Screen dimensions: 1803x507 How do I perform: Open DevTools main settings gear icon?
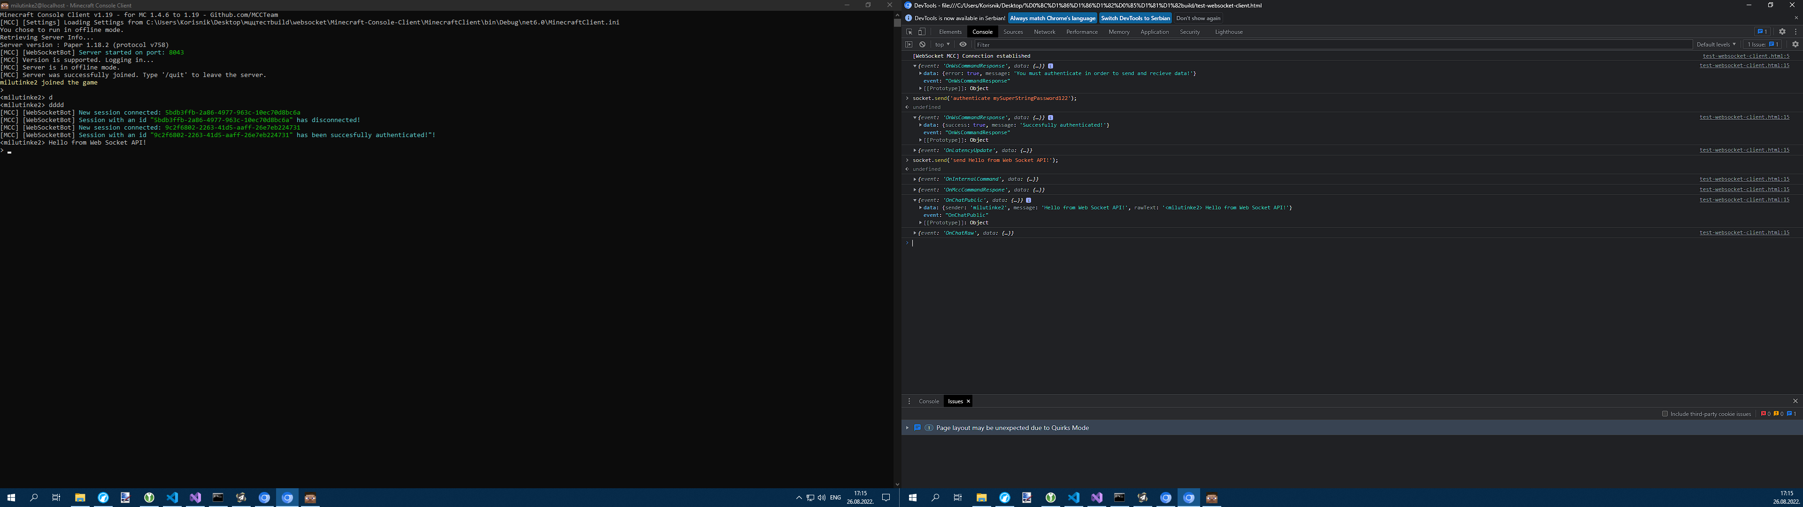[x=1783, y=31]
